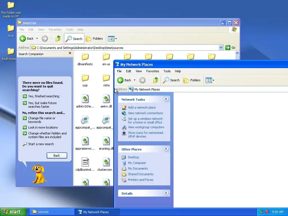This screenshot has width=288, height=216.
Task: Collapse the Other Places panel
Action: click(166, 149)
